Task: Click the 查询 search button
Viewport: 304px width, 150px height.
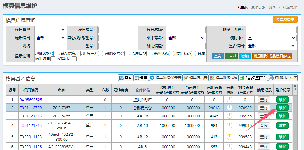Action: [x=218, y=56]
